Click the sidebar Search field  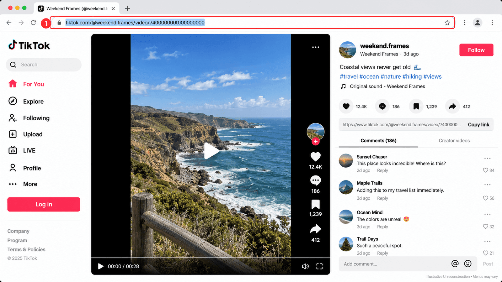click(x=44, y=65)
